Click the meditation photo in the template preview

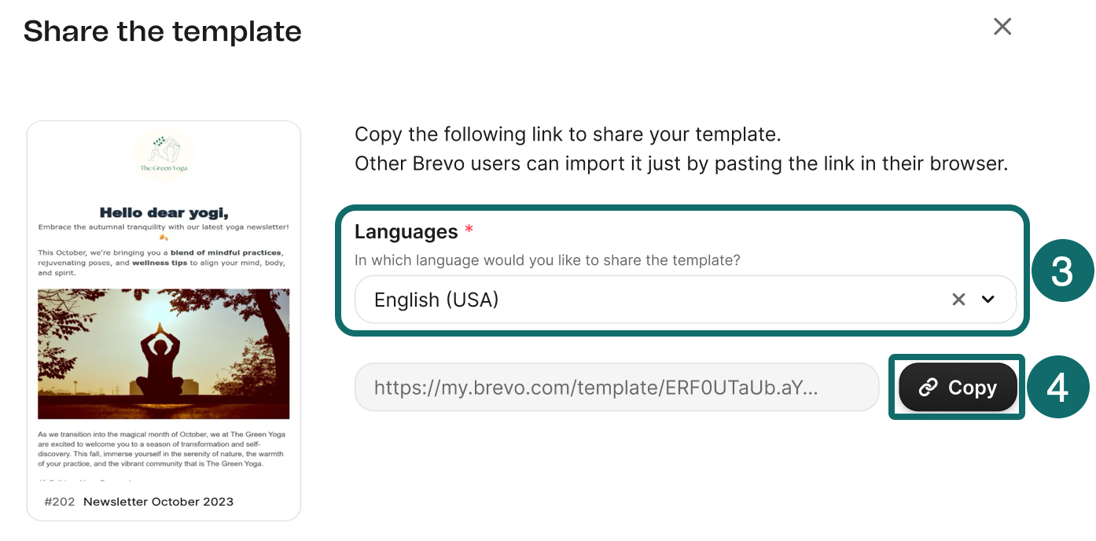(163, 354)
